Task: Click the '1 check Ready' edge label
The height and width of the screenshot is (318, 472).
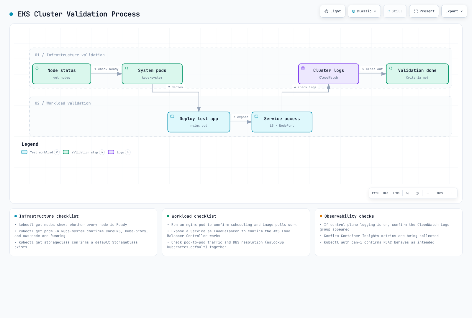Action: pyautogui.click(x=106, y=69)
